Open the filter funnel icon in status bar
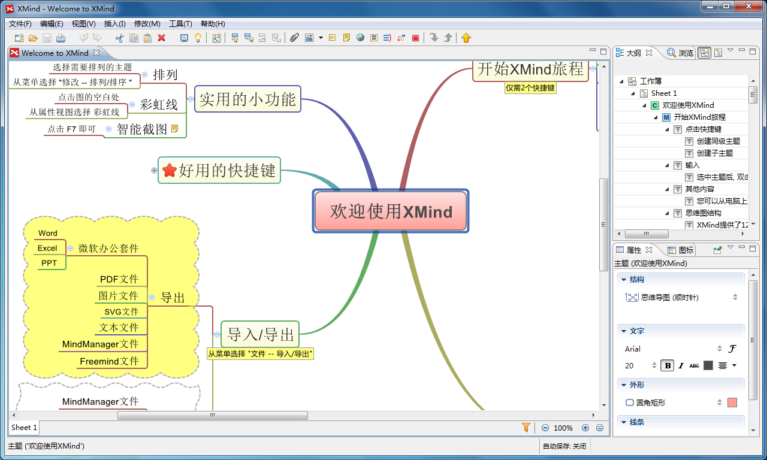The height and width of the screenshot is (460, 767). point(526,428)
